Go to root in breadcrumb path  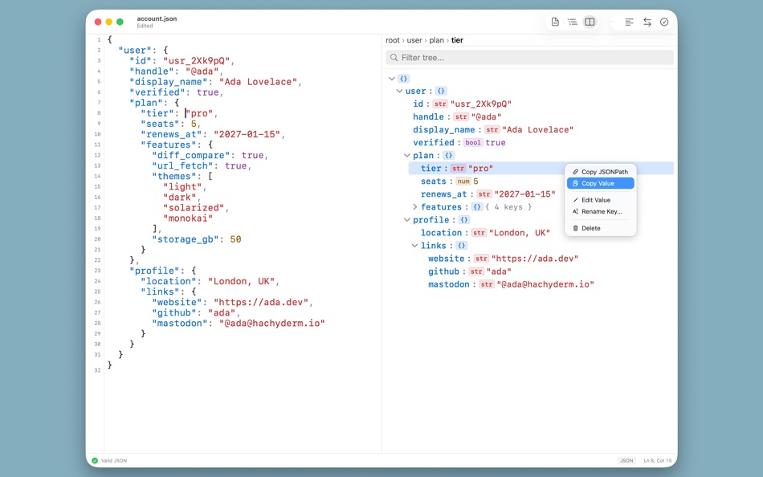pyautogui.click(x=393, y=40)
